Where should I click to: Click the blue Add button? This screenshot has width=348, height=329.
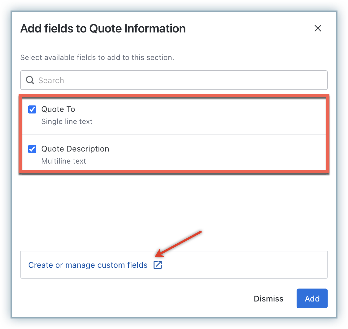[x=312, y=298]
